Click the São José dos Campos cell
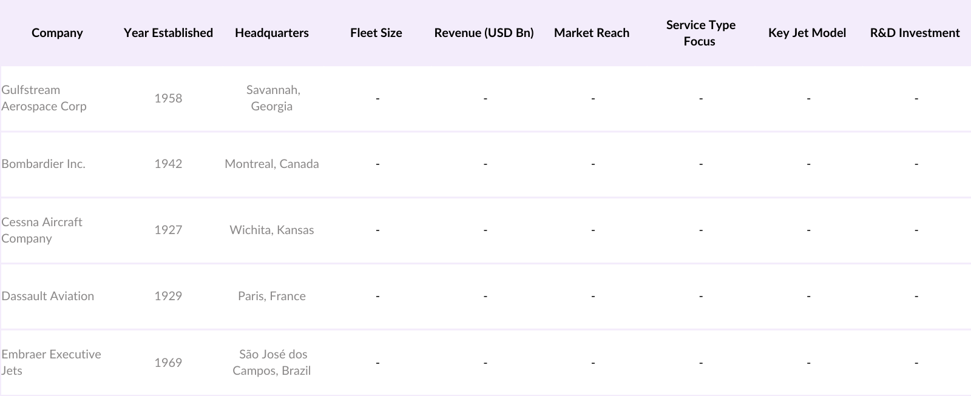971x396 pixels. click(x=271, y=362)
